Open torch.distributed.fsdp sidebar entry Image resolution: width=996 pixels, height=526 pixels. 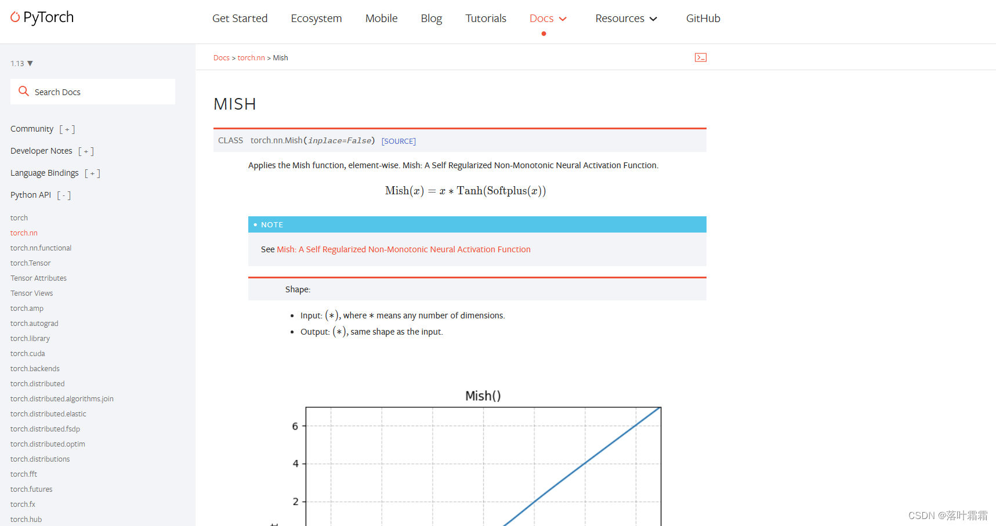[x=45, y=429]
